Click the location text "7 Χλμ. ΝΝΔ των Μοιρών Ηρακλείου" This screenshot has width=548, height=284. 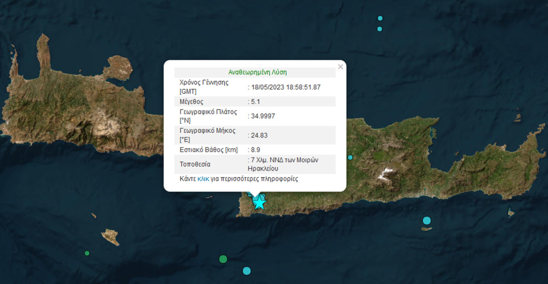(284, 164)
